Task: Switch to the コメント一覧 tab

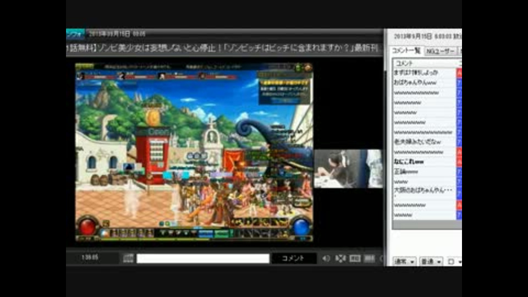Action: tap(406, 51)
